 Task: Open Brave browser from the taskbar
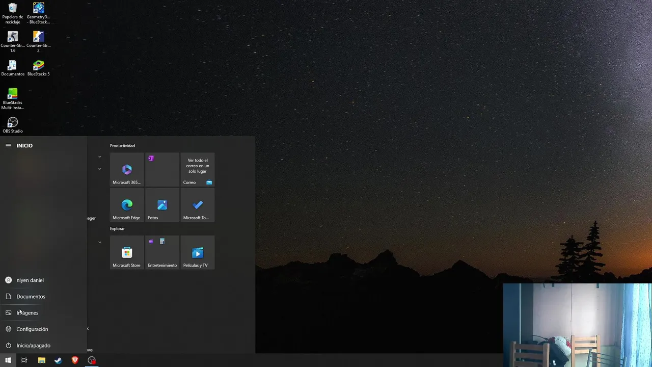pos(75,360)
